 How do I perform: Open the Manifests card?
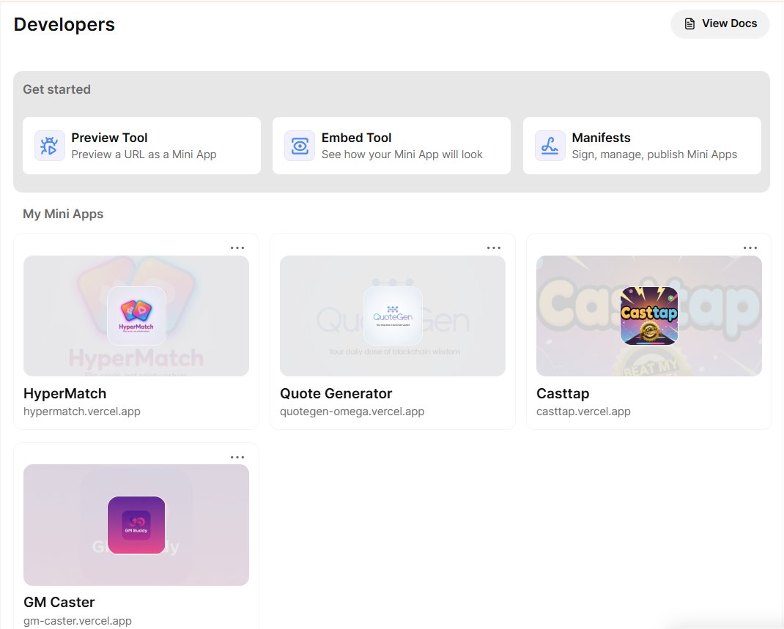point(642,146)
